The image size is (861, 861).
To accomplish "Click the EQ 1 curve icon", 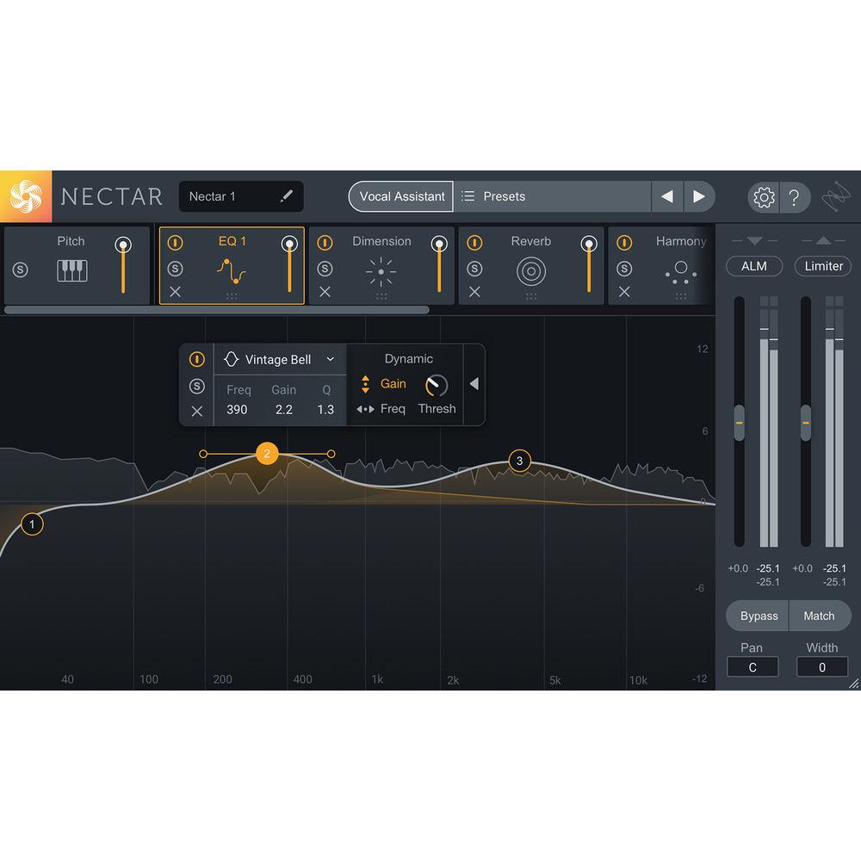I will [x=232, y=271].
